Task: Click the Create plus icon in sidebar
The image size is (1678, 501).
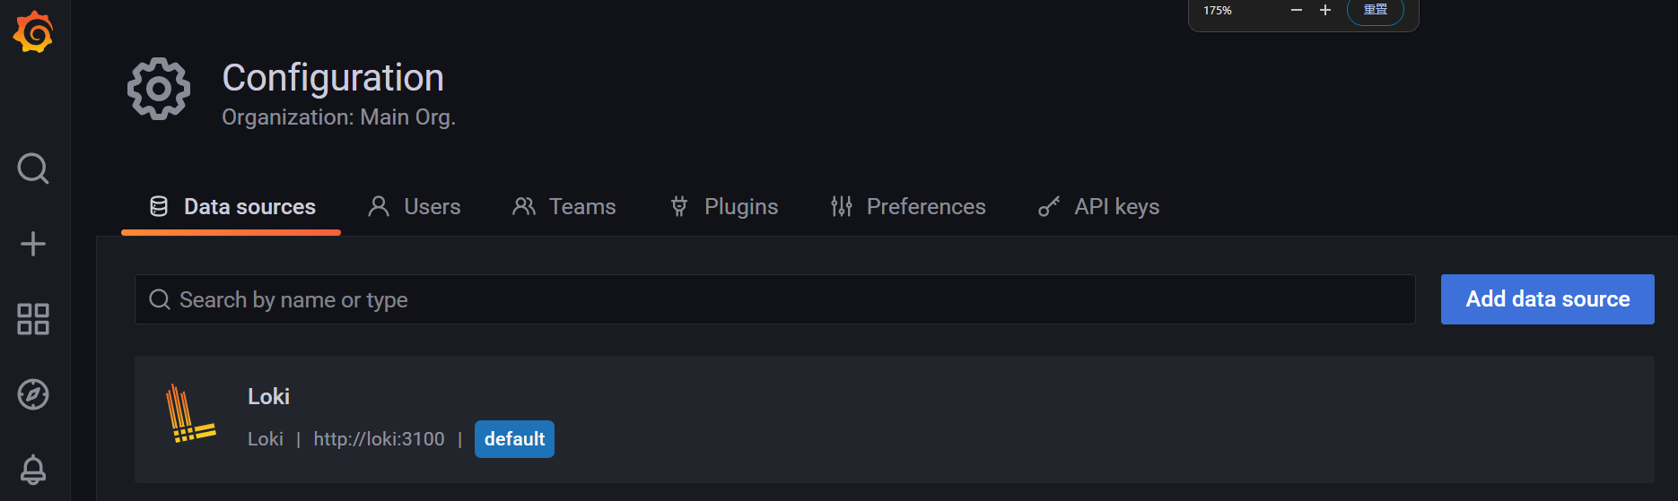Action: (x=33, y=244)
